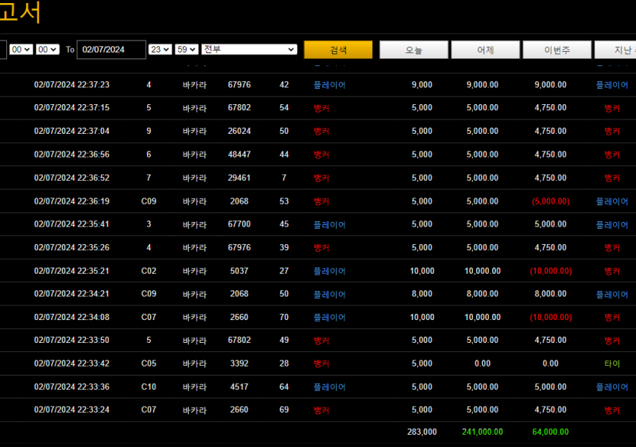This screenshot has height=447, width=636.
Task: Click the 이번주 (this week) button
Action: [x=557, y=49]
